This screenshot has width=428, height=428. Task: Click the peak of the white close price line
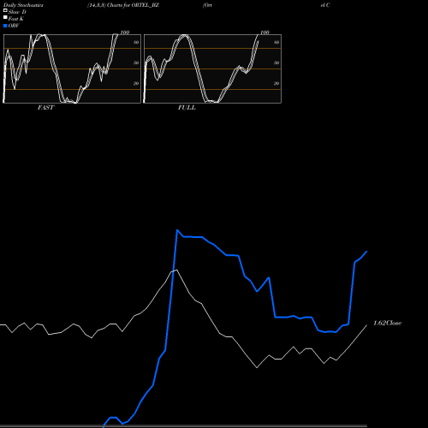(176, 270)
